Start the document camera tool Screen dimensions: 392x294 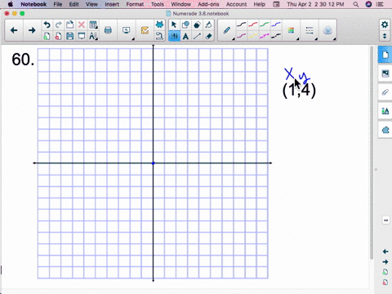pyautogui.click(x=159, y=36)
